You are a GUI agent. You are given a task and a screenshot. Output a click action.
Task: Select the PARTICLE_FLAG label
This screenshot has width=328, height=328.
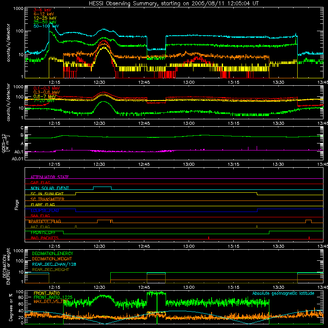click(x=46, y=221)
